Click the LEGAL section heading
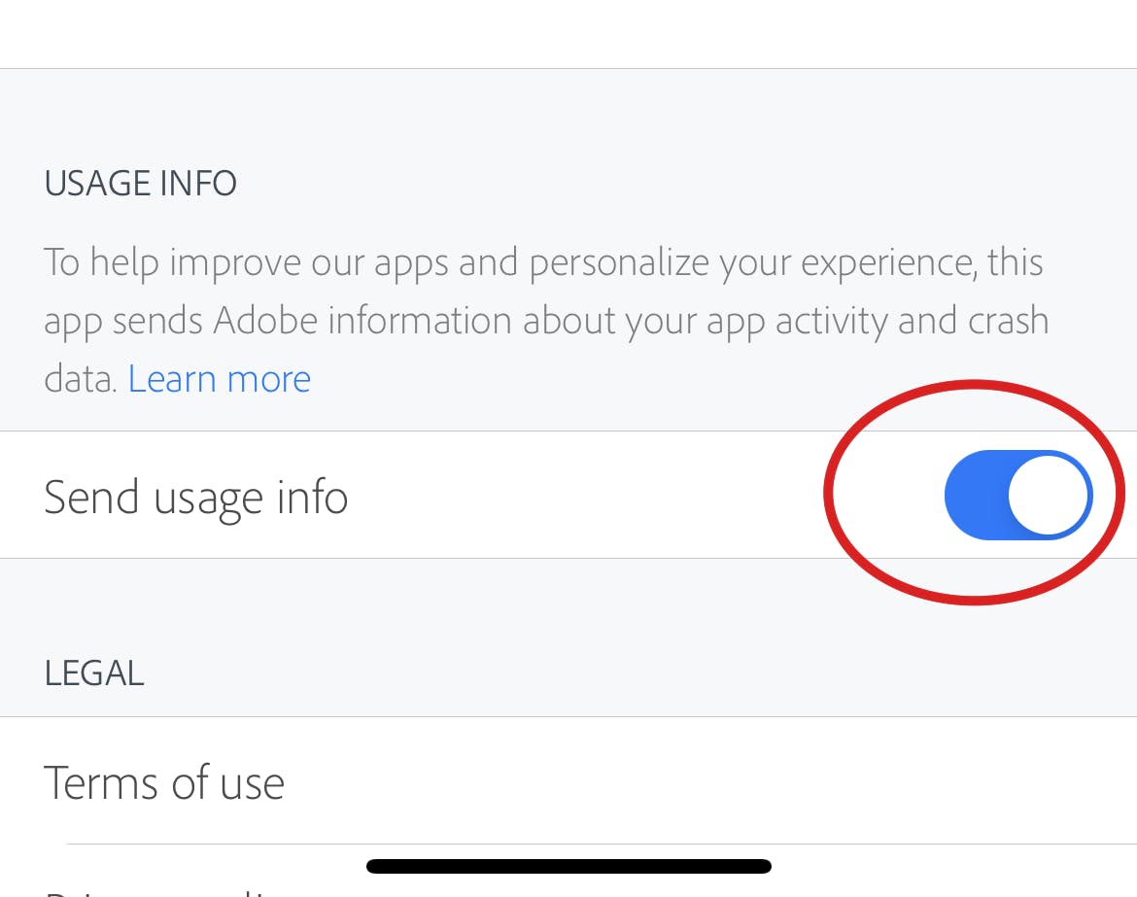The width and height of the screenshot is (1137, 897). click(94, 673)
